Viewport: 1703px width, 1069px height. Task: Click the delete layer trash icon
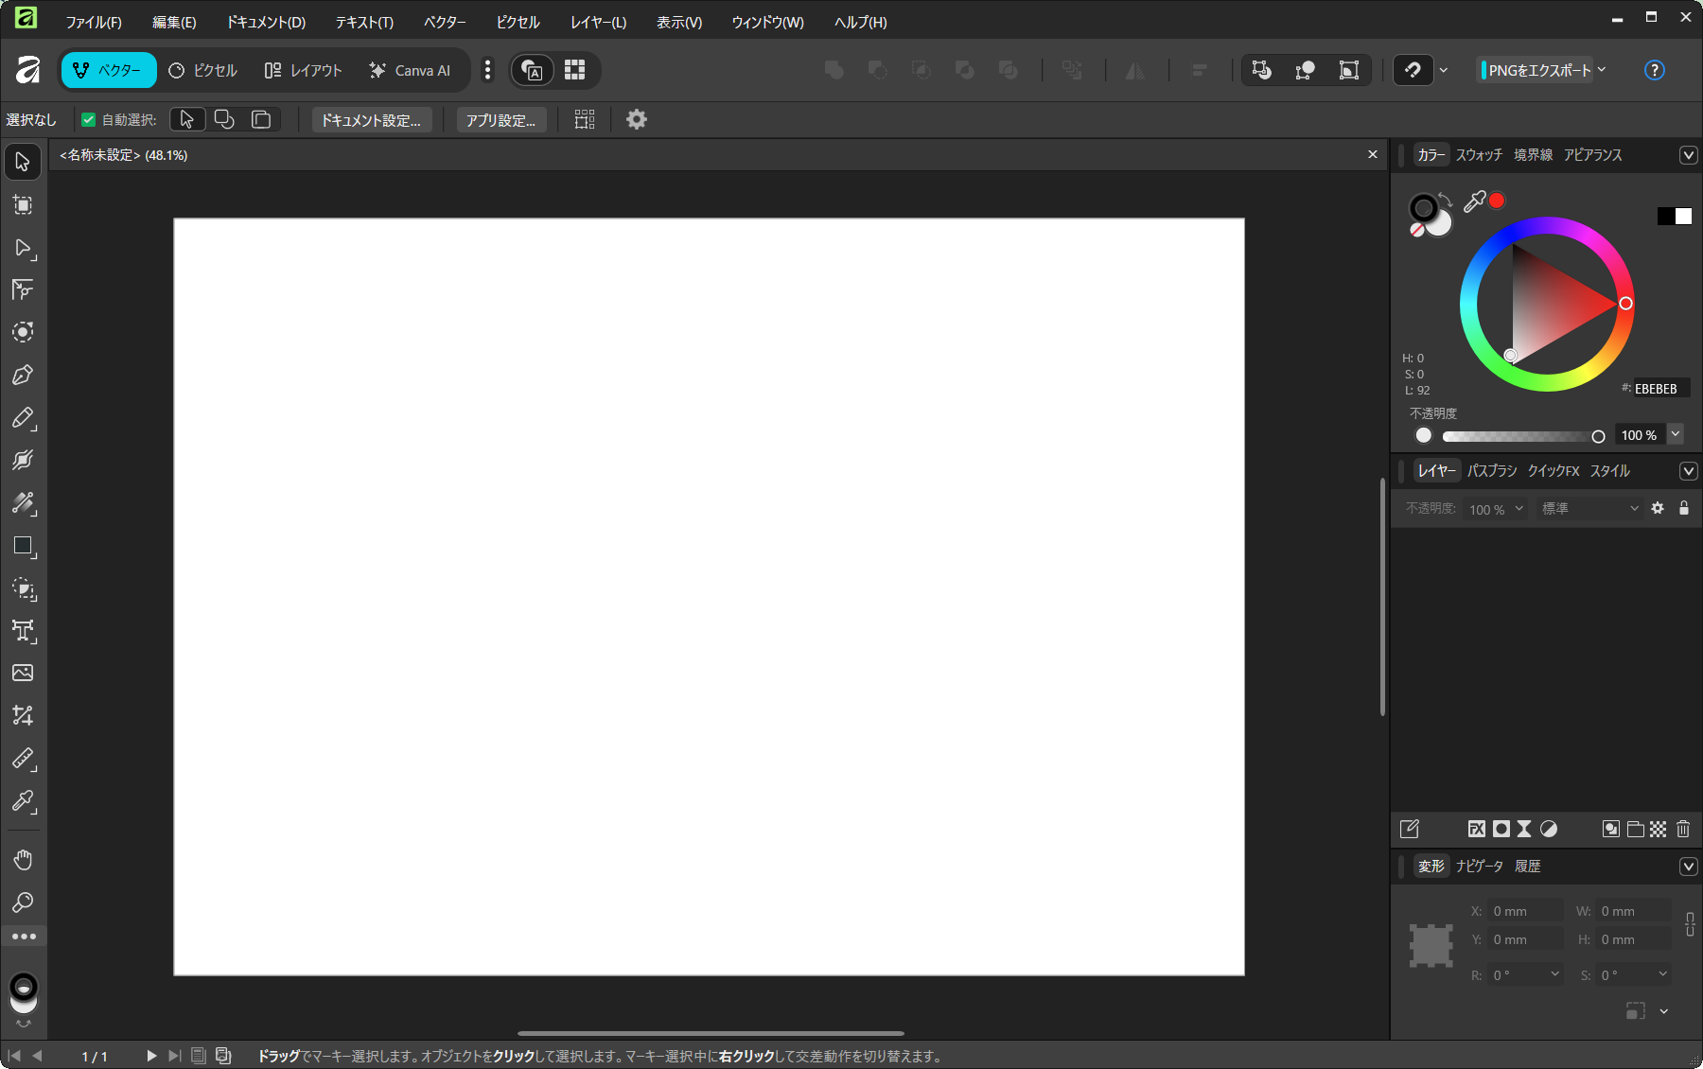1683,829
